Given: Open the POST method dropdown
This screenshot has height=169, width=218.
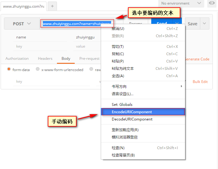Looking at the screenshot, I should [x=22, y=23].
